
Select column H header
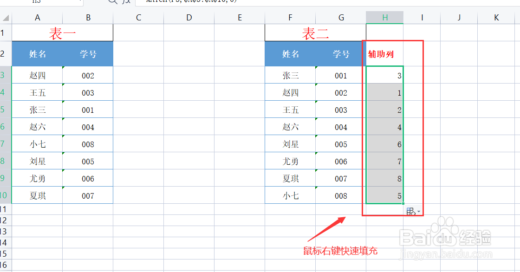[384, 17]
